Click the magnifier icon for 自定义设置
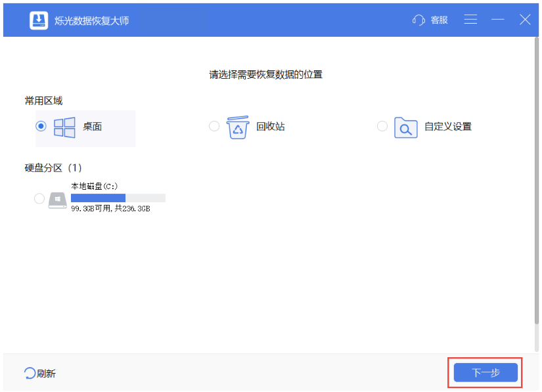 (405, 126)
